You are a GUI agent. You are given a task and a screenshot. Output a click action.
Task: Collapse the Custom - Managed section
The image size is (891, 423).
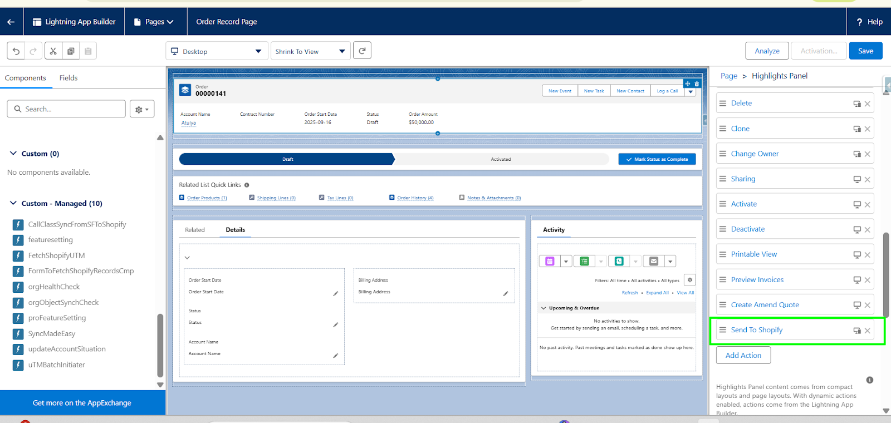click(x=13, y=204)
